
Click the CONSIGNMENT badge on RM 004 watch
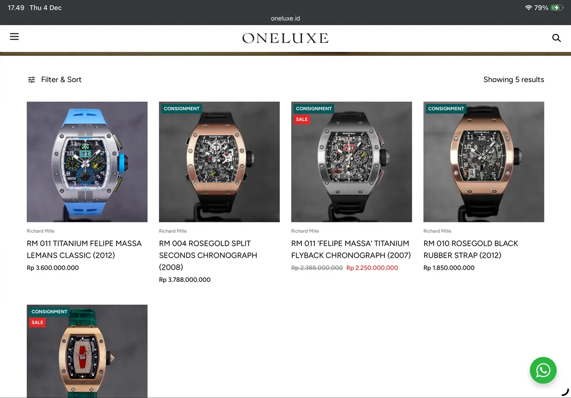coord(182,108)
